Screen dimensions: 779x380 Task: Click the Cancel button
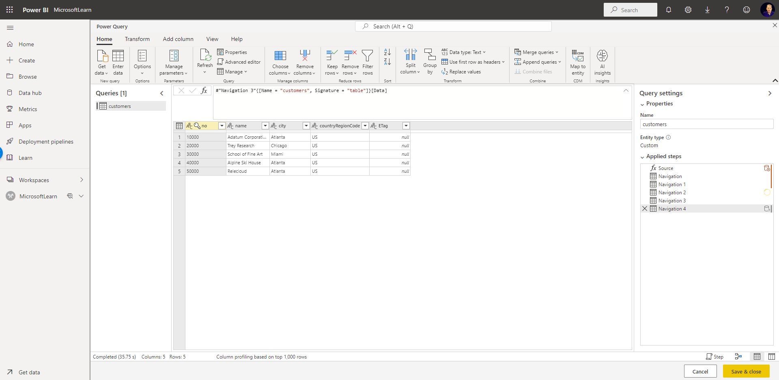(700, 371)
